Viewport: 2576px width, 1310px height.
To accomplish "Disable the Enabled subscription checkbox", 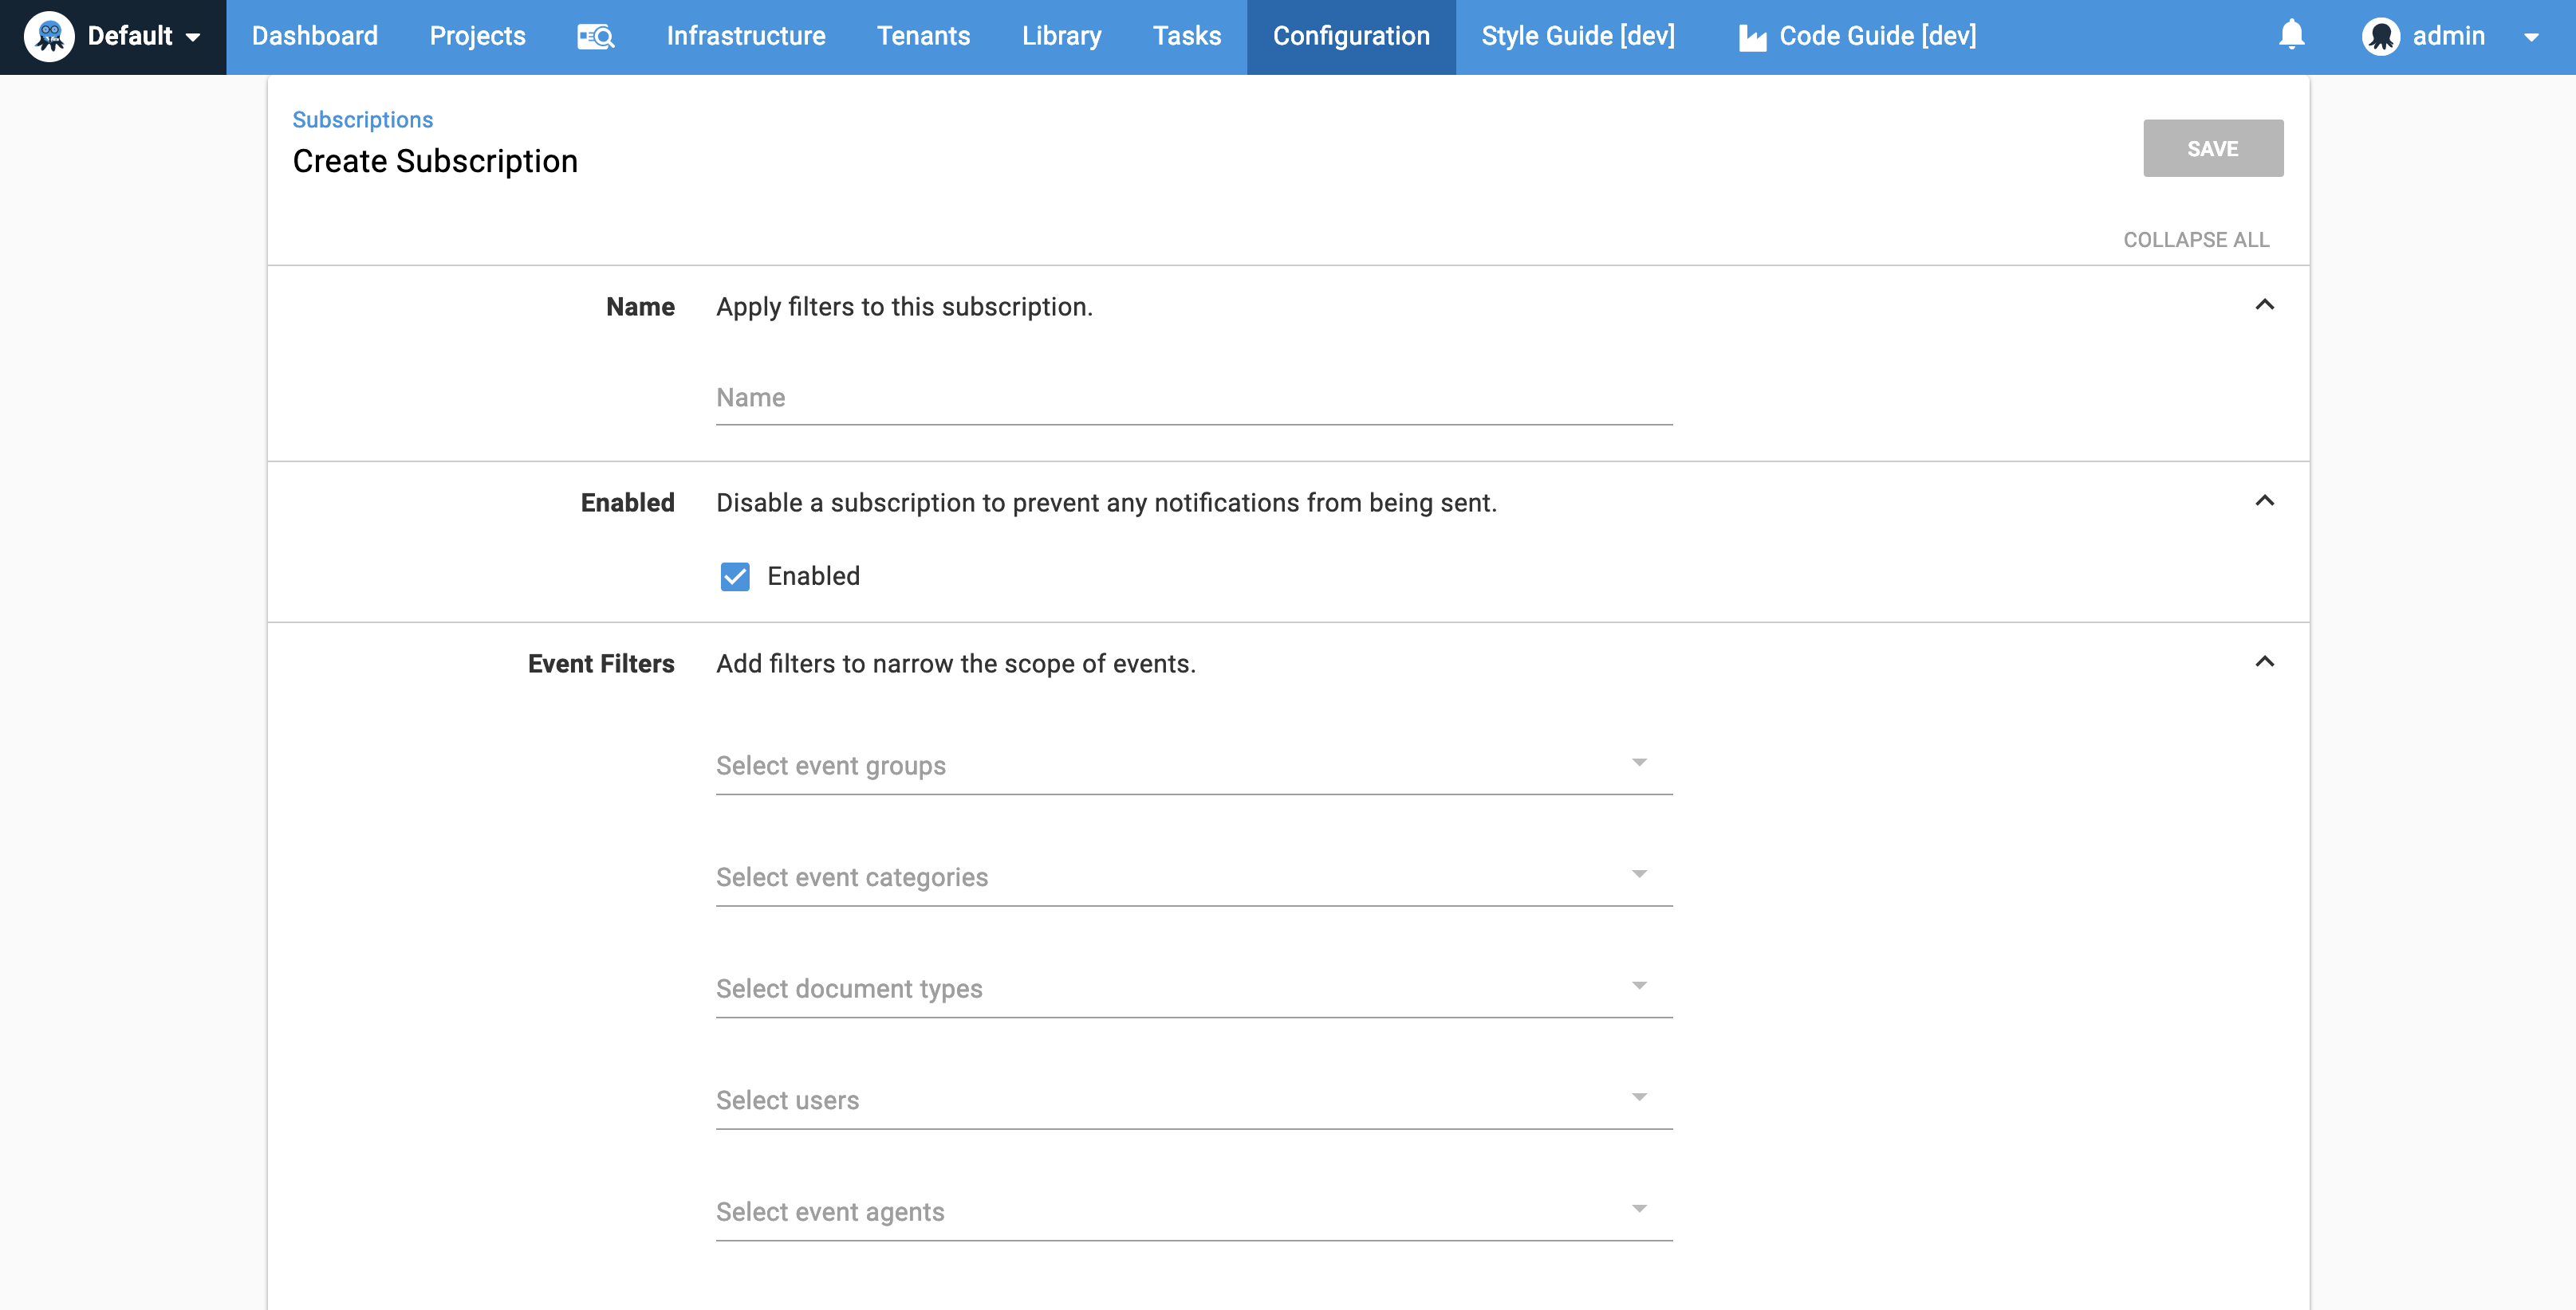I will [x=735, y=575].
